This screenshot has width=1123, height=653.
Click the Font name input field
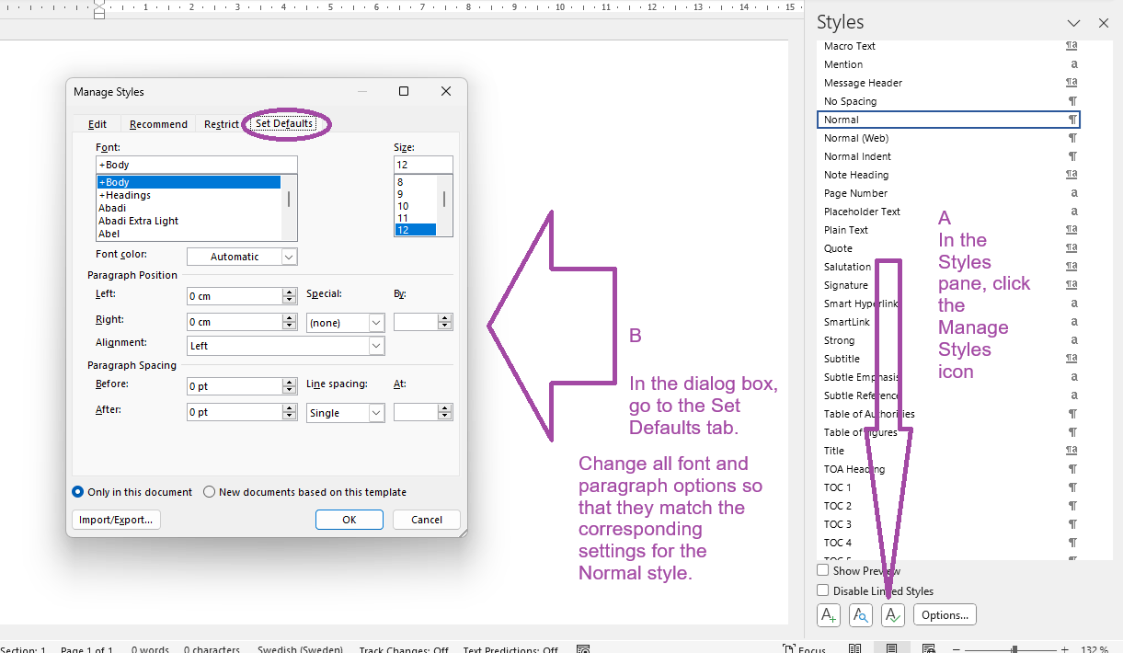pyautogui.click(x=197, y=165)
